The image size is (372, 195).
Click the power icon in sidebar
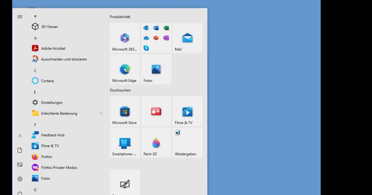[20, 193]
